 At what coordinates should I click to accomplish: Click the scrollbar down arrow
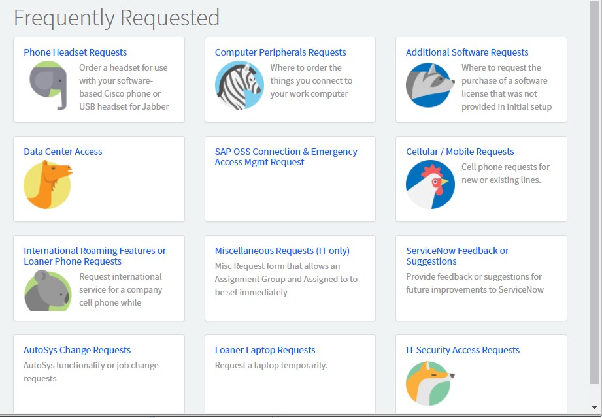pos(594,408)
